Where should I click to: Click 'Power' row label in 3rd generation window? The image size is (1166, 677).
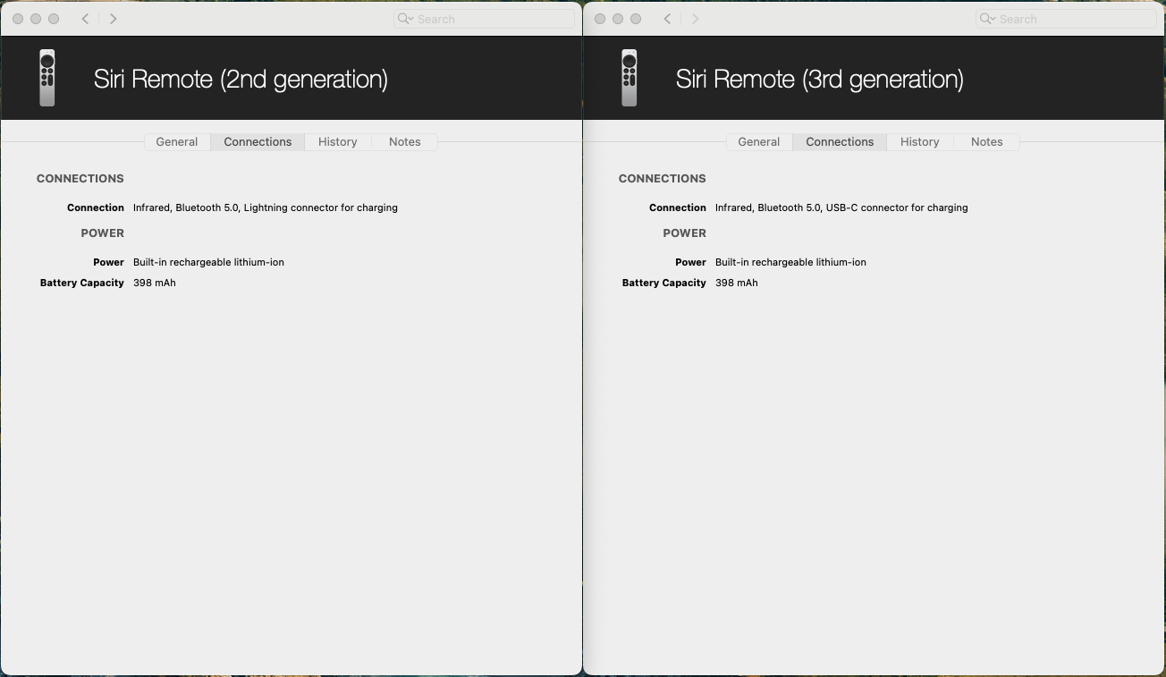point(690,262)
